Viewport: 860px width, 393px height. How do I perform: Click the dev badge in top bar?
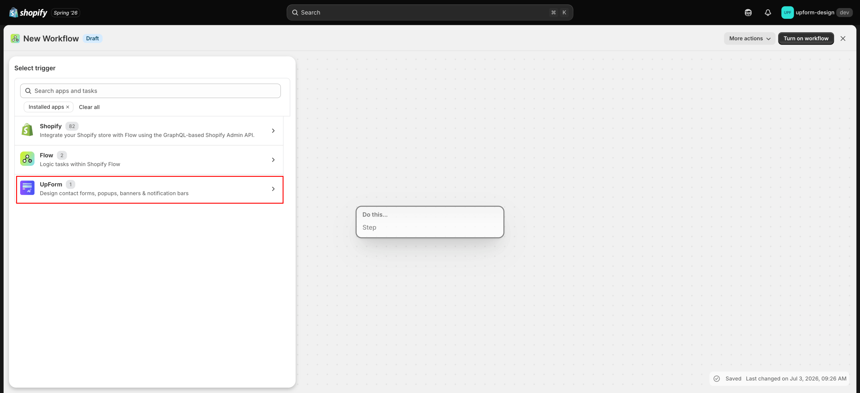pyautogui.click(x=845, y=12)
